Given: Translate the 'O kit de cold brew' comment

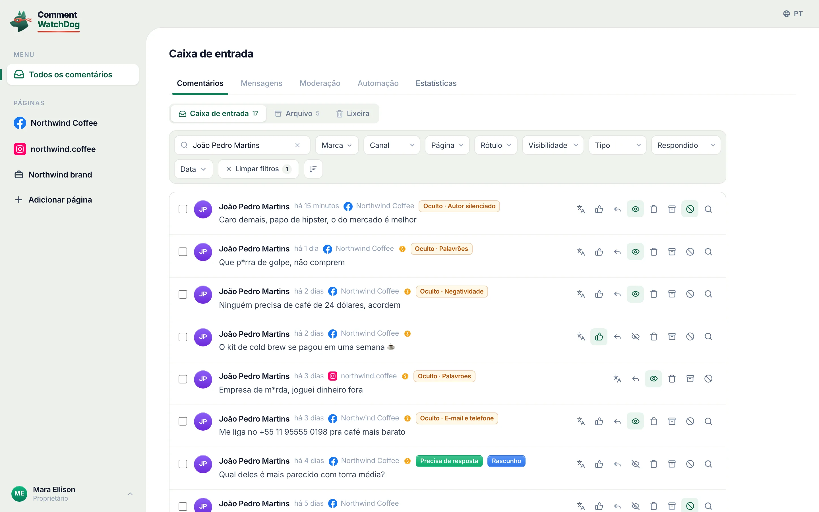Looking at the screenshot, I should [x=581, y=336].
